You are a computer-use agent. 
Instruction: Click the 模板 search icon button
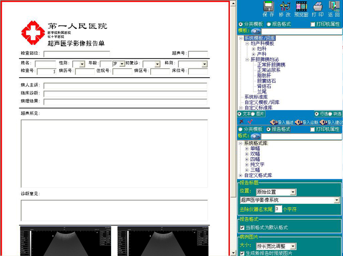pos(255,31)
